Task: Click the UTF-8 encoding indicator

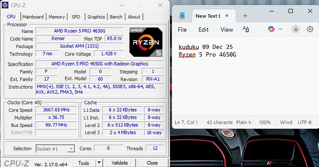Action: [305, 122]
